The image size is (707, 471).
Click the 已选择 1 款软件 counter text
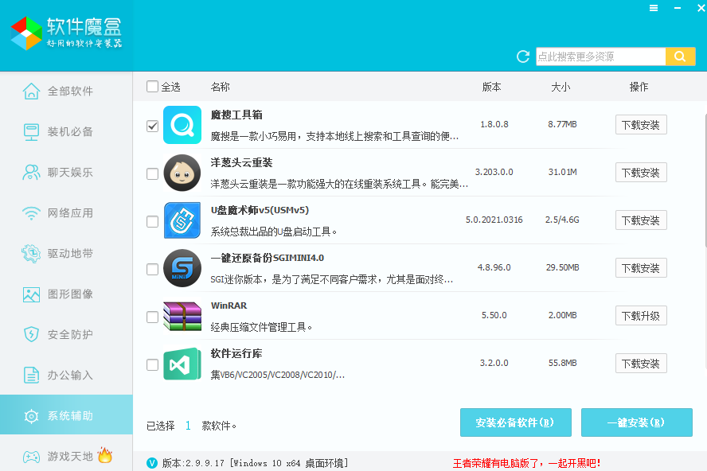pyautogui.click(x=191, y=426)
